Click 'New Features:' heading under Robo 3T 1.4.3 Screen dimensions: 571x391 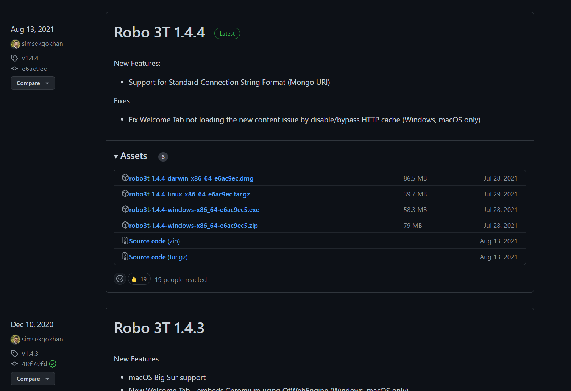pyautogui.click(x=137, y=359)
